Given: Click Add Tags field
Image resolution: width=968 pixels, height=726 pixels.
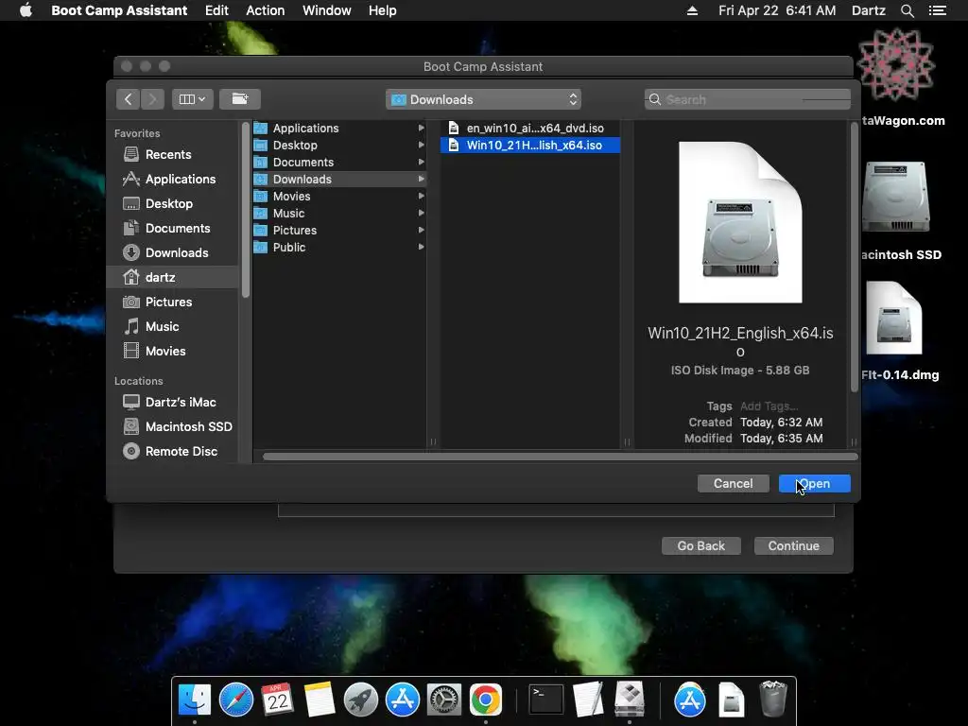Looking at the screenshot, I should 769,406.
